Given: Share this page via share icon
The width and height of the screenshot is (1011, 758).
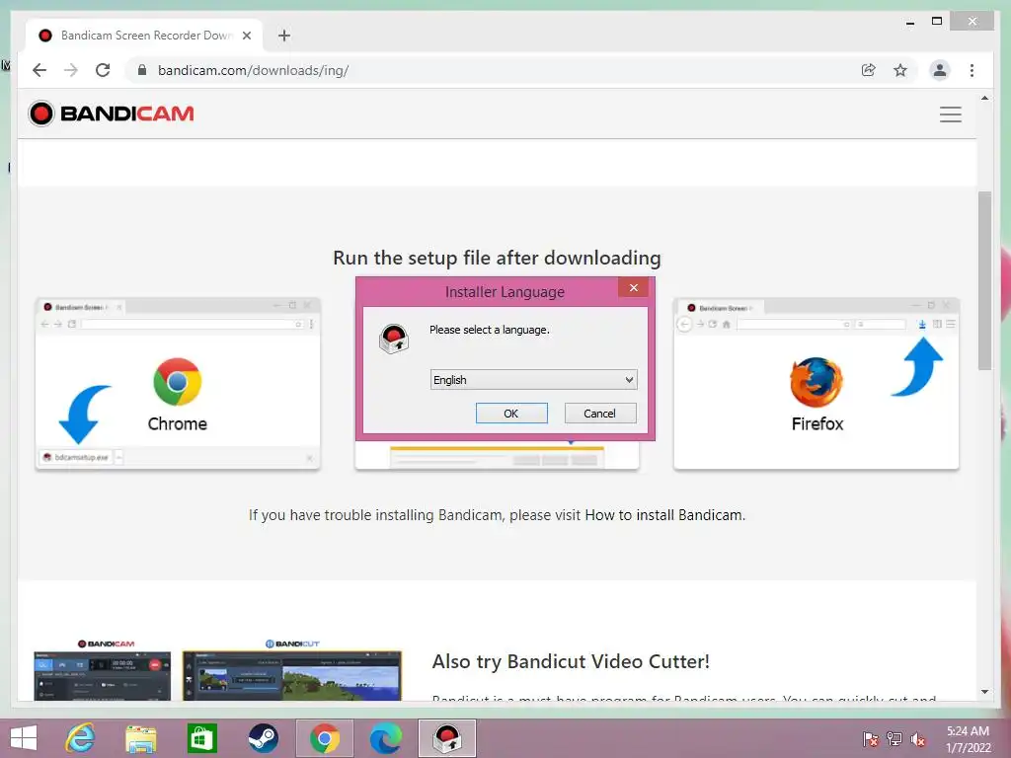Looking at the screenshot, I should (869, 70).
